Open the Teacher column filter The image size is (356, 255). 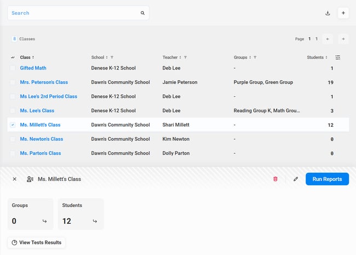point(186,57)
